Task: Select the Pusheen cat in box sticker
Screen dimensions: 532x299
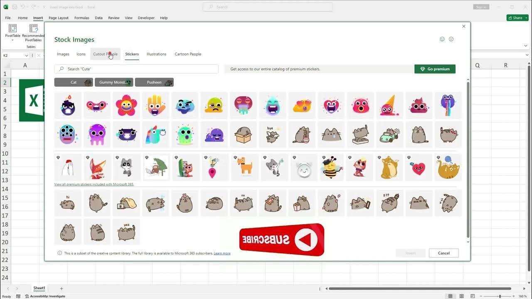Action: [x=243, y=135]
